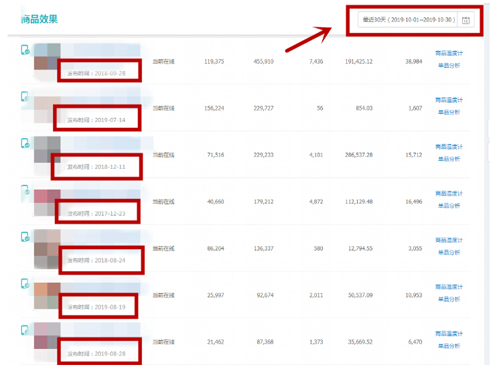
Task: Click mobile icon for product published 2018-09-28
Action: pyautogui.click(x=25, y=50)
